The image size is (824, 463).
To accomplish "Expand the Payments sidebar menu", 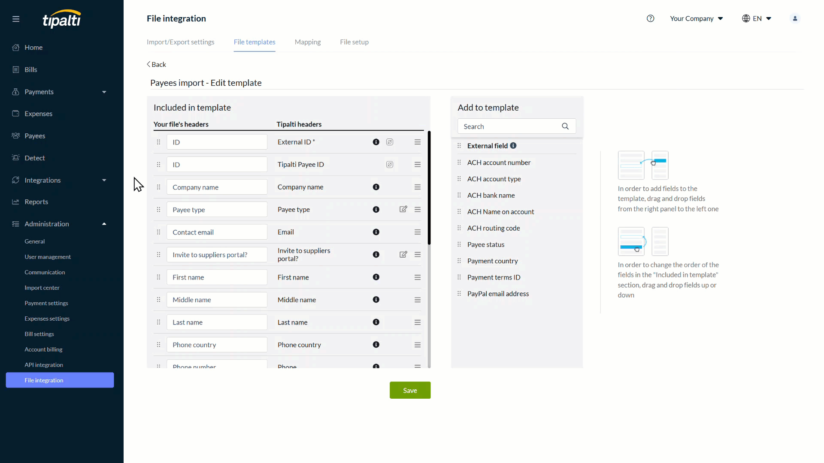I will [104, 92].
